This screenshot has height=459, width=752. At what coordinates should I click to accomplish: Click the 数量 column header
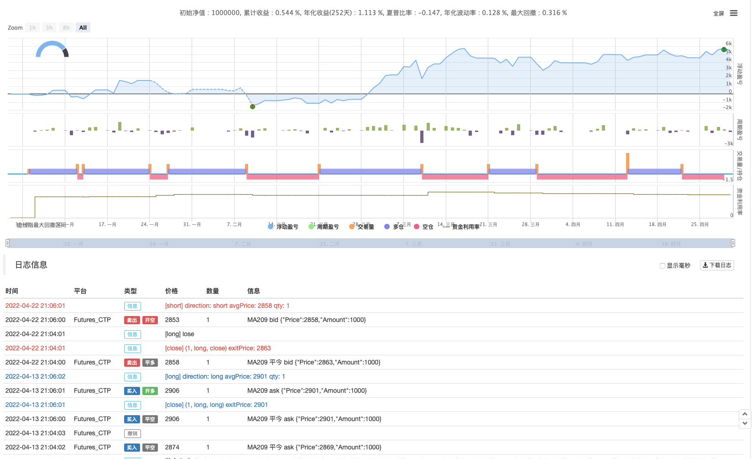[213, 291]
